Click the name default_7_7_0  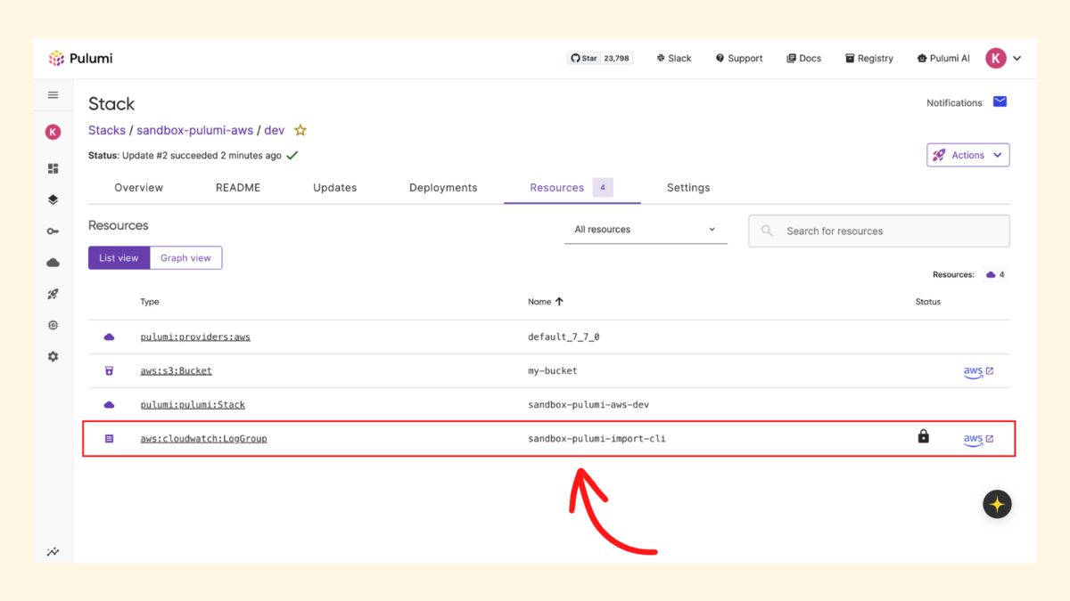tap(564, 337)
